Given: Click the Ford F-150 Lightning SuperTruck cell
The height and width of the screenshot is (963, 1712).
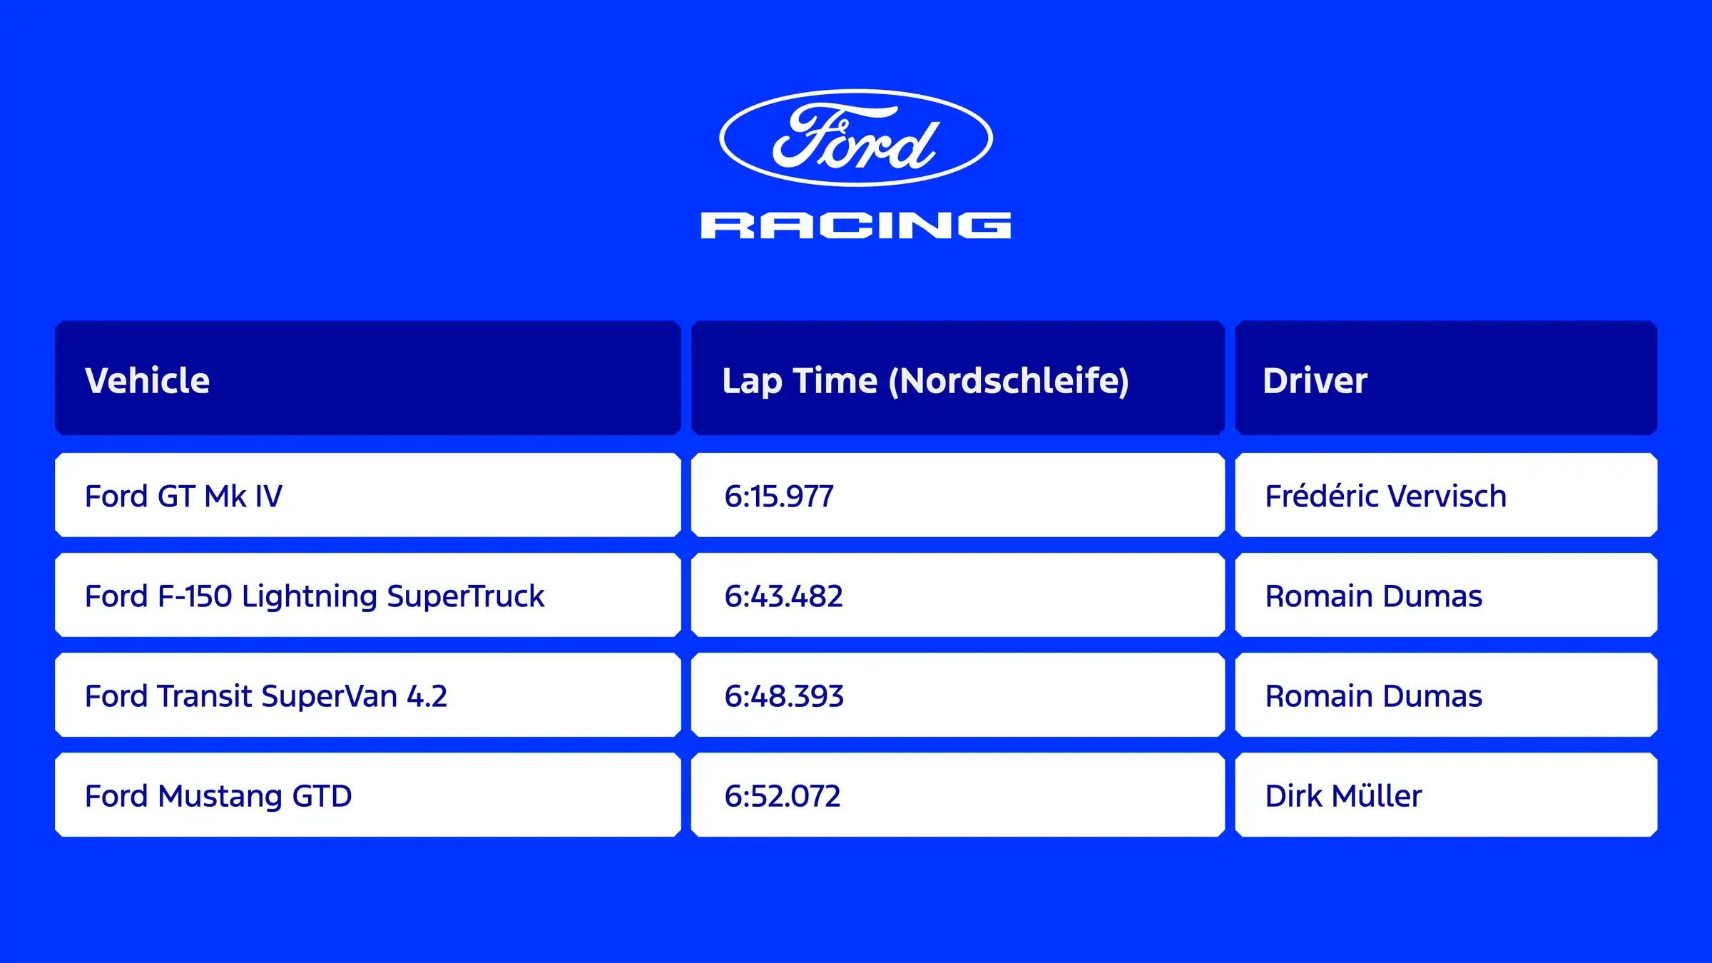Looking at the screenshot, I should click(314, 596).
